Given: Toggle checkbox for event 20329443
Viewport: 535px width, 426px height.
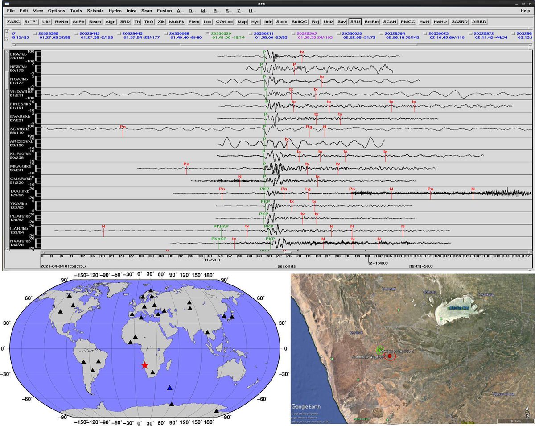Looking at the screenshot, I should point(119,33).
